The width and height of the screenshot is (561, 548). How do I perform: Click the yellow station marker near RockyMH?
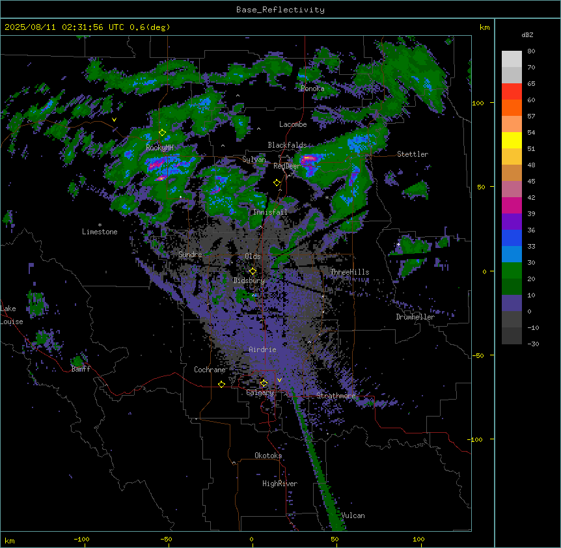pyautogui.click(x=162, y=133)
